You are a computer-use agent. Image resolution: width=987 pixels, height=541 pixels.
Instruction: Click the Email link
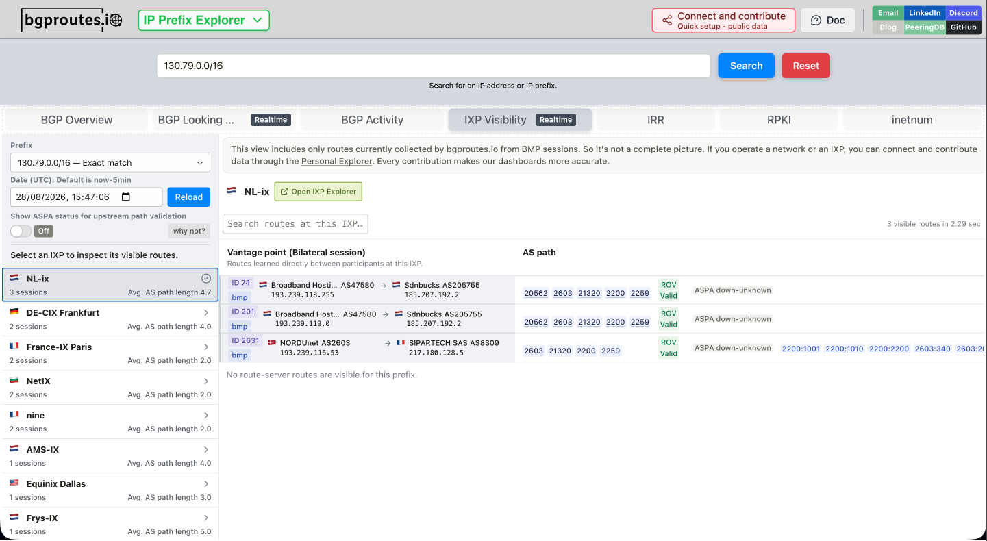tap(888, 13)
